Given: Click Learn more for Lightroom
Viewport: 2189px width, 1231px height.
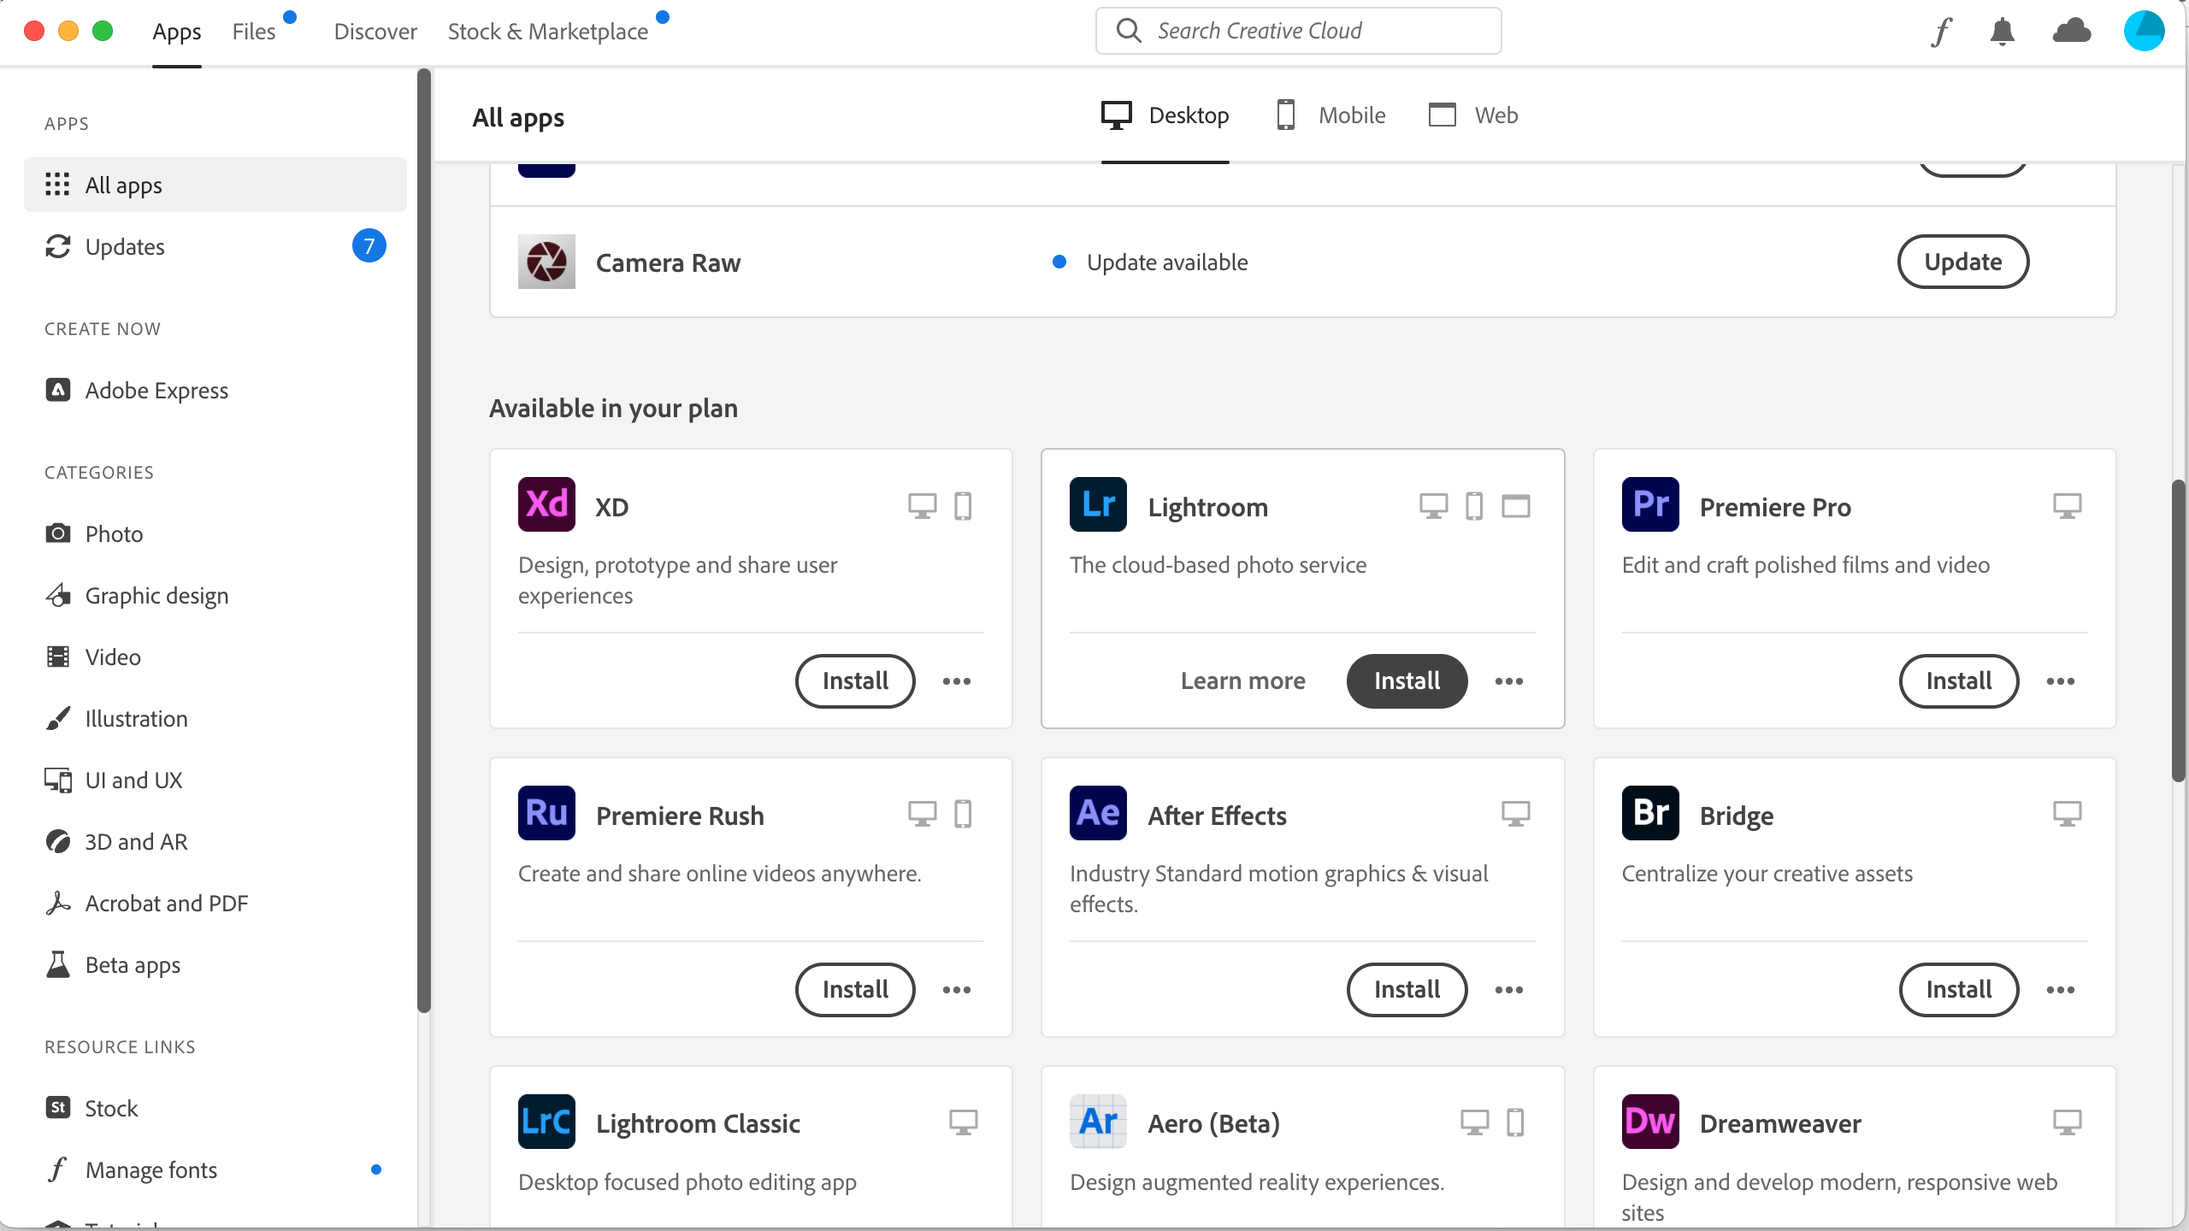Looking at the screenshot, I should (x=1243, y=681).
